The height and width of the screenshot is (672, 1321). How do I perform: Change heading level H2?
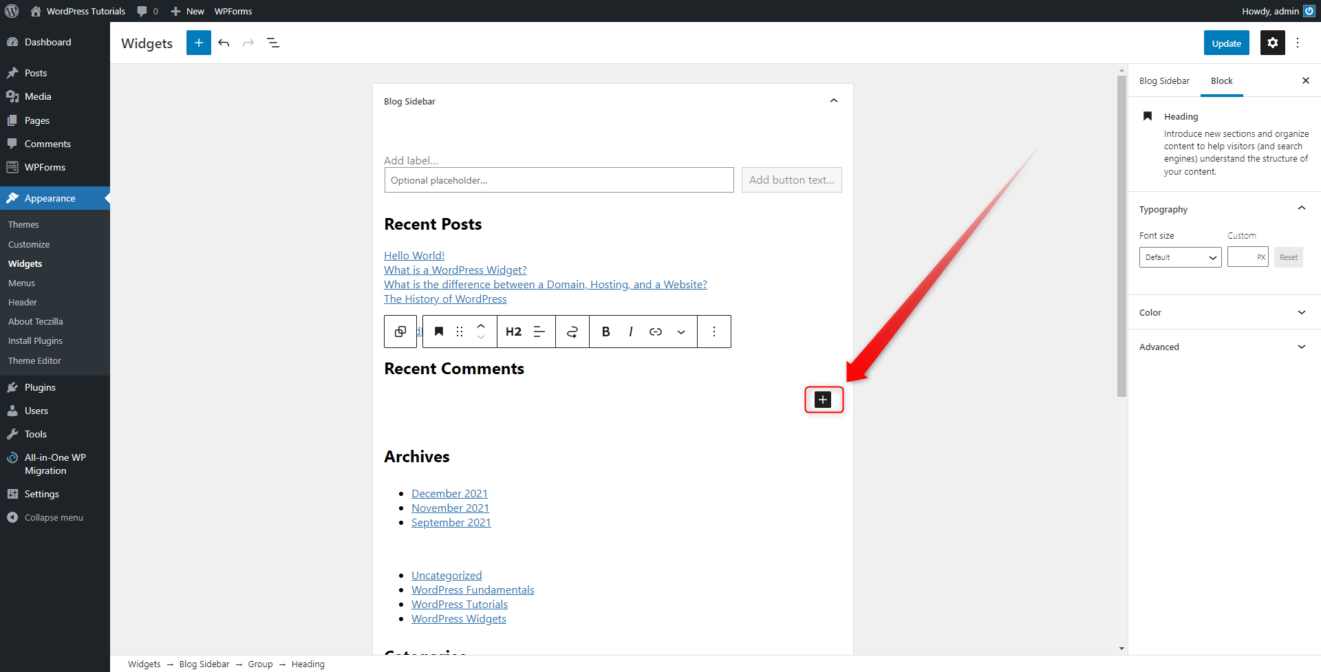tap(514, 332)
